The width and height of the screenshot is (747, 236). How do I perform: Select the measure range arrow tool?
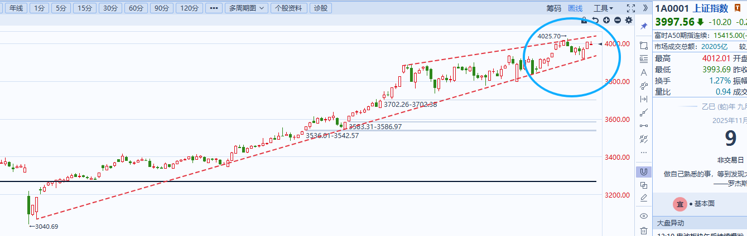coord(644,99)
